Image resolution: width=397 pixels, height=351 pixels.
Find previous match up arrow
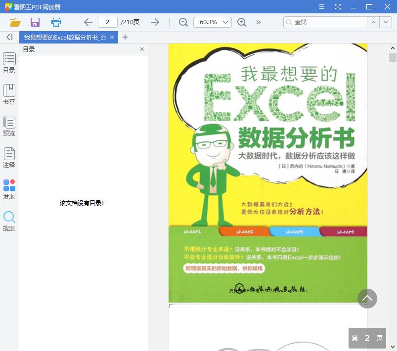373,22
